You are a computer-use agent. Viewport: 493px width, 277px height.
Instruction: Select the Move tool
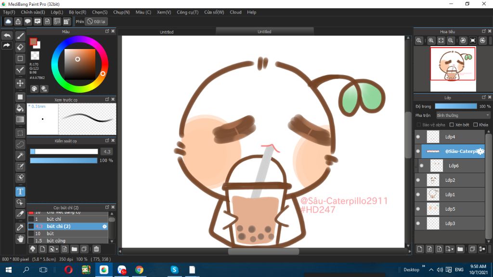(20, 83)
